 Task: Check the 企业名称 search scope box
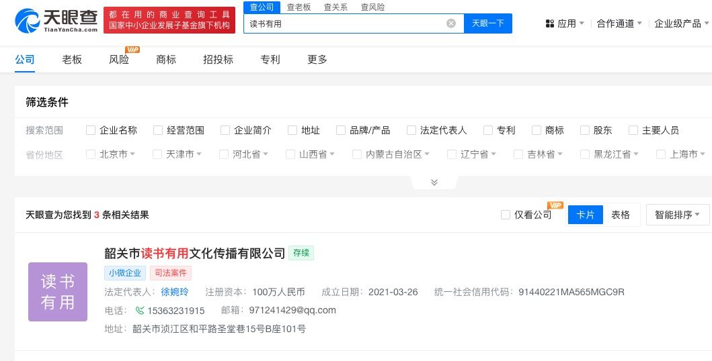coord(91,130)
